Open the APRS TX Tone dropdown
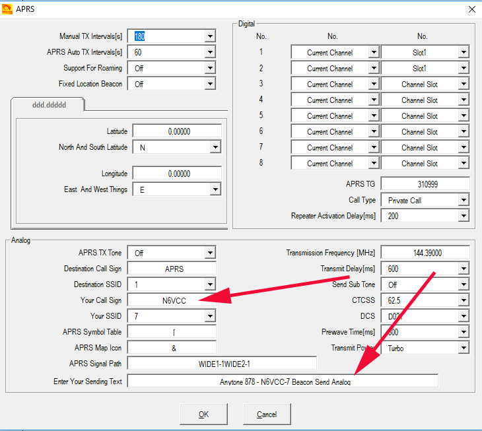 pos(210,253)
